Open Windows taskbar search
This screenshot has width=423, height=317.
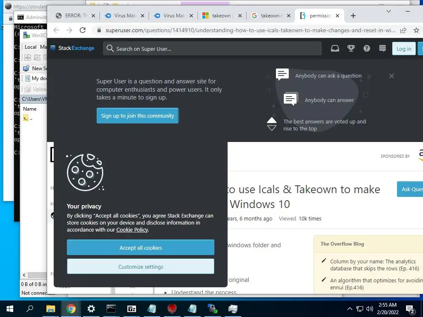[30, 309]
